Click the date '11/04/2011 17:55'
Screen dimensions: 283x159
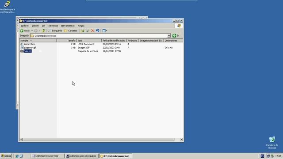click(x=112, y=51)
